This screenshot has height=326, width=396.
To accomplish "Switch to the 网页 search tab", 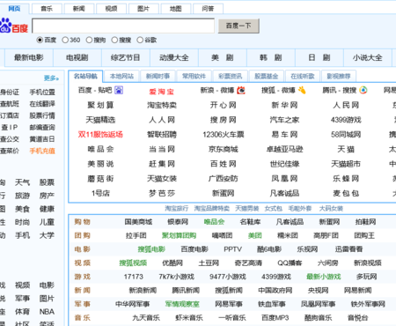I will [x=14, y=9].
